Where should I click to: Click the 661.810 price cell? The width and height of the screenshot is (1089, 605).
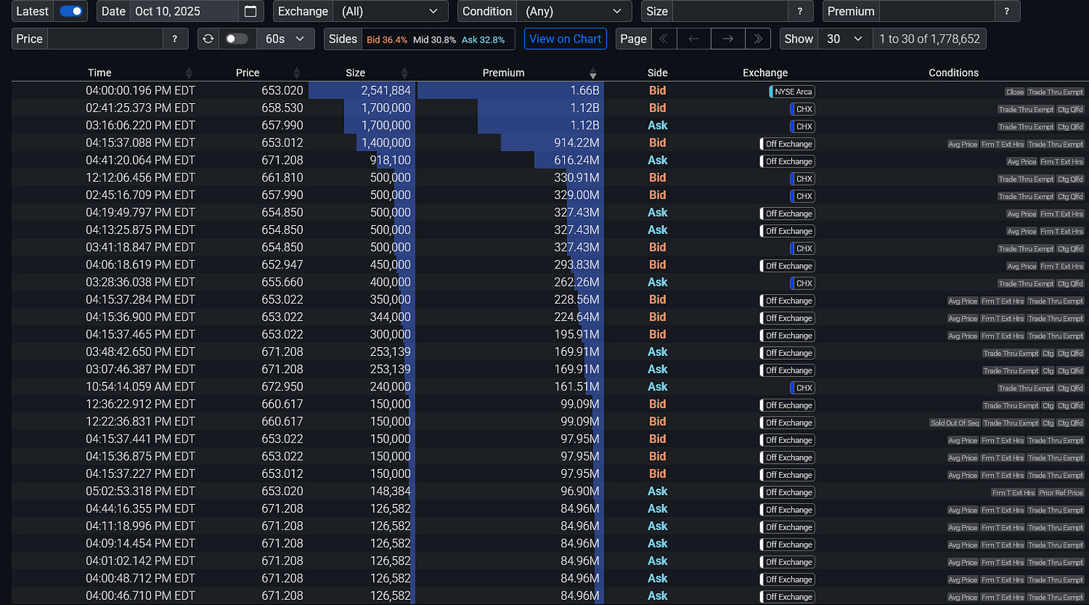tap(282, 177)
